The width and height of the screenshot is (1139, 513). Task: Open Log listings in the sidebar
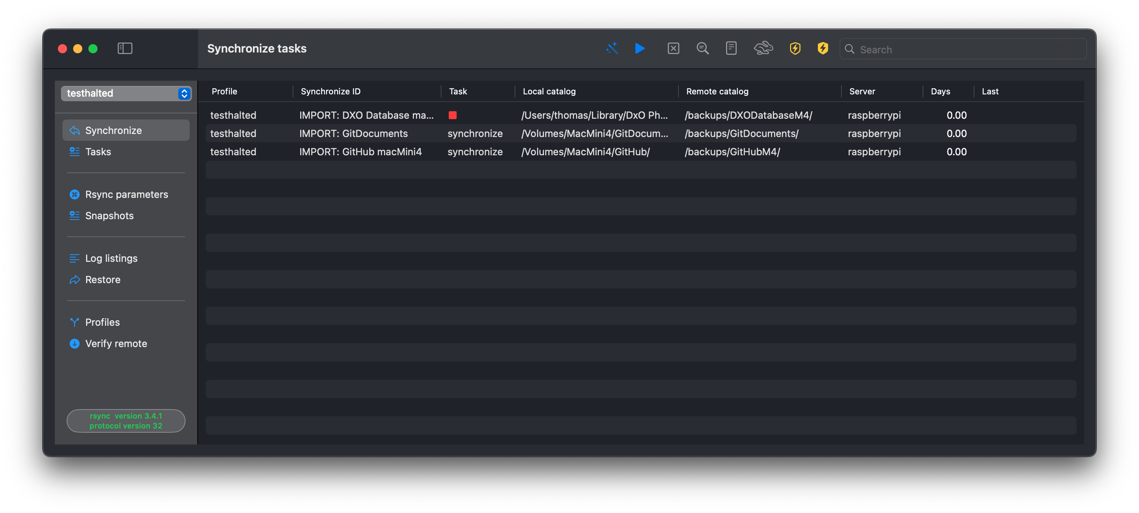(x=126, y=258)
